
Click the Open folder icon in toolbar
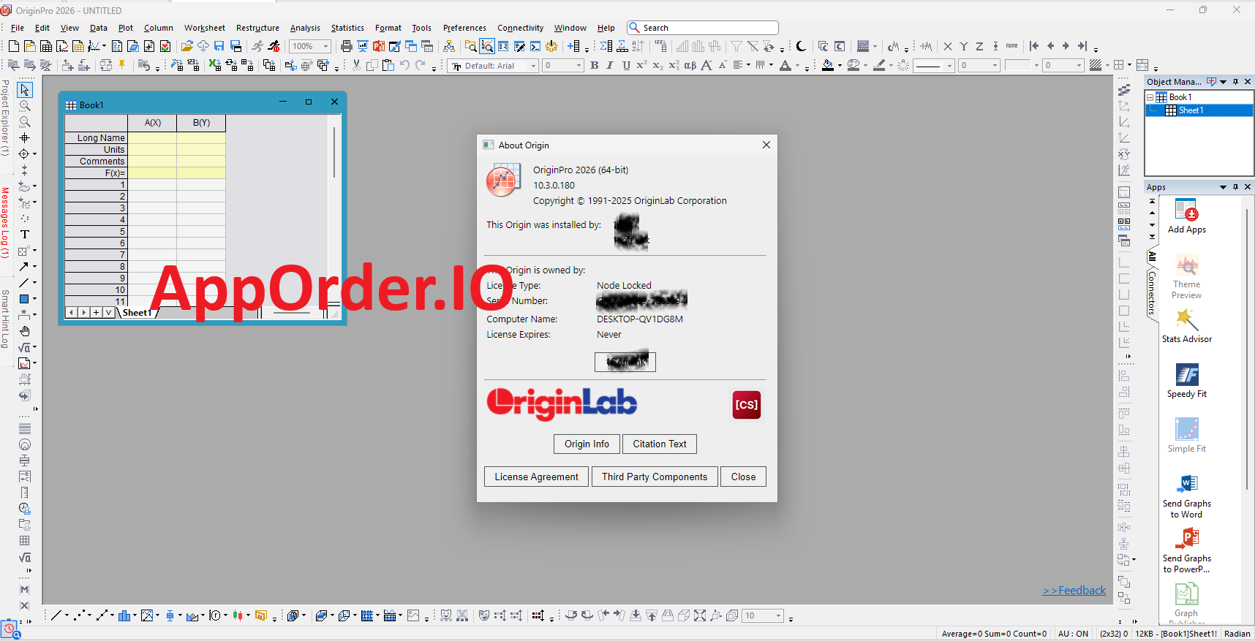point(186,46)
